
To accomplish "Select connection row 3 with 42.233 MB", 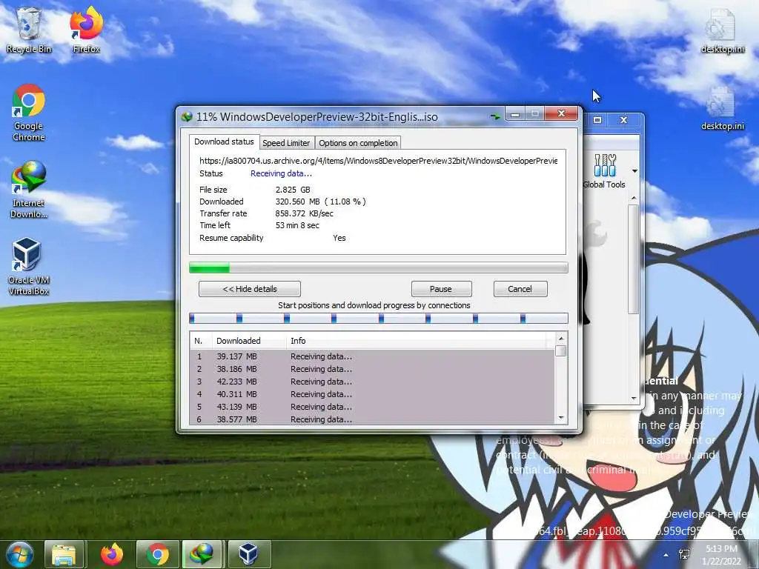I will 372,382.
